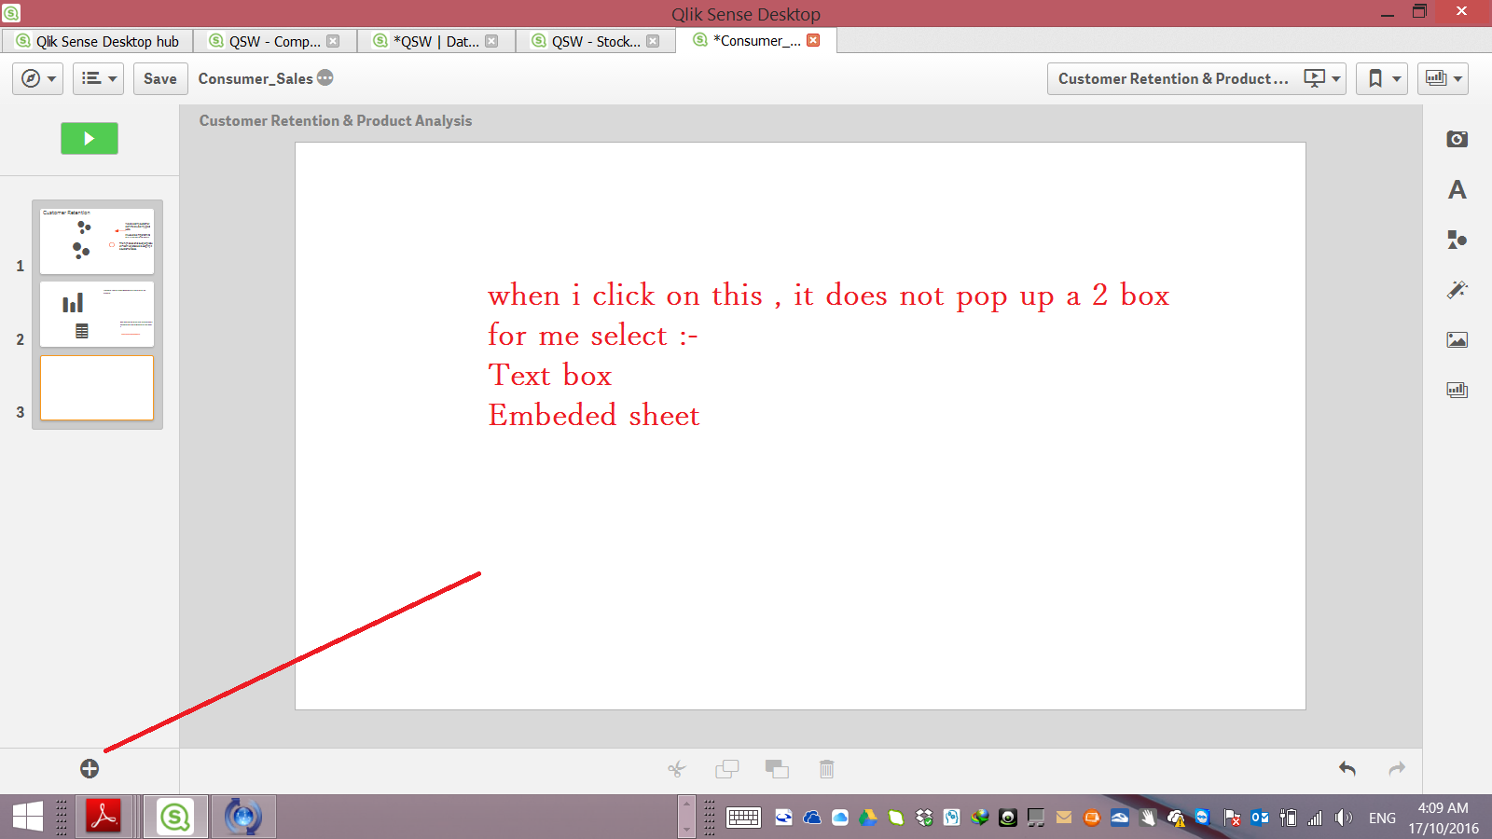
Task: Open the list menu dropdown
Action: coord(98,79)
